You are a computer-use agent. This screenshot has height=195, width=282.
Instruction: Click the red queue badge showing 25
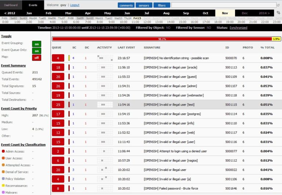click(58, 105)
